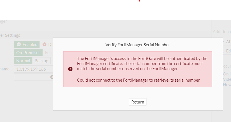231x122 pixels.
Task: Click the plus icon below the IP field
Action: point(52,77)
